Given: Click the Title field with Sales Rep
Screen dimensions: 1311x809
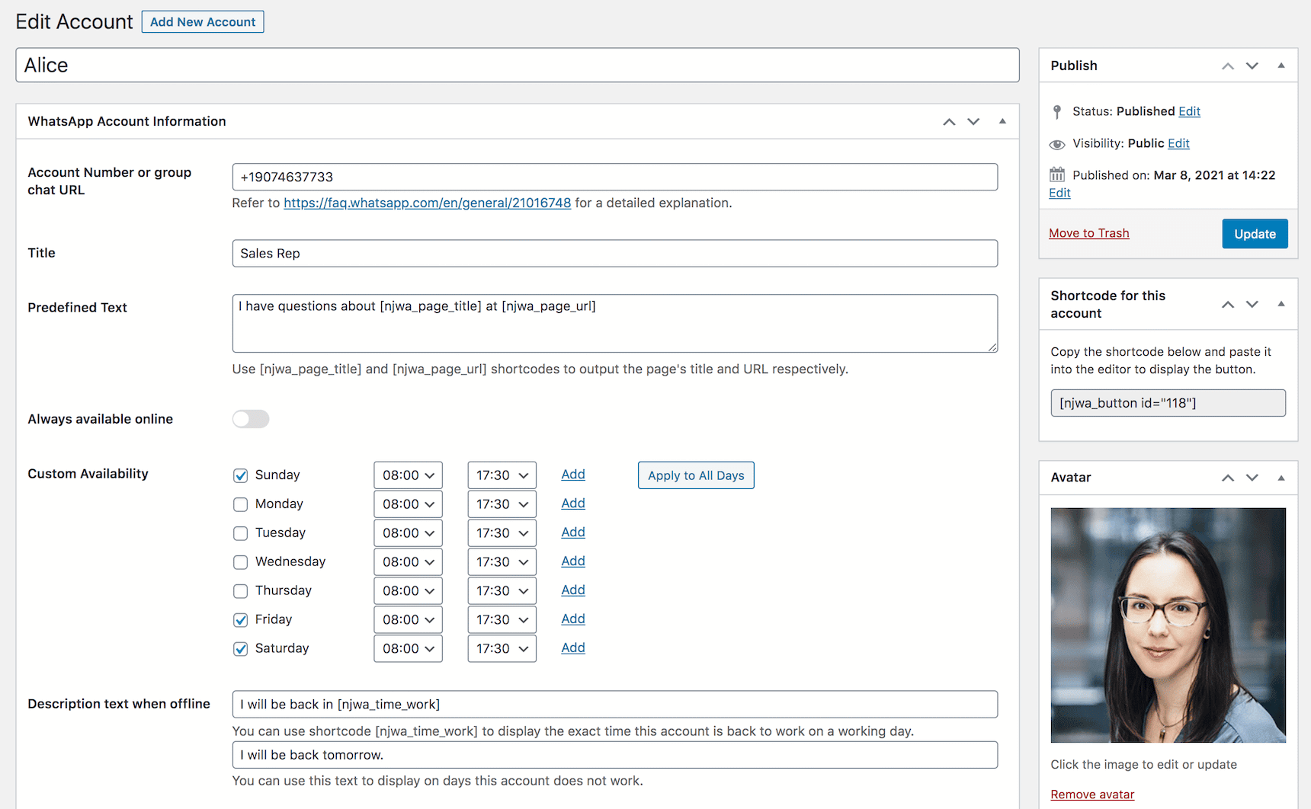Looking at the screenshot, I should pyautogui.click(x=615, y=254).
